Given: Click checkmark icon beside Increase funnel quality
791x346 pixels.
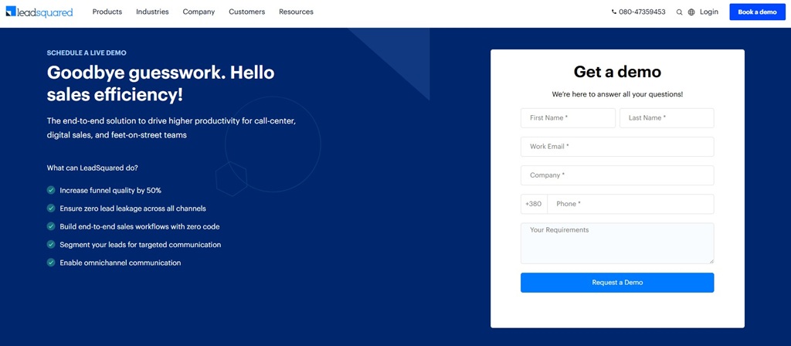Looking at the screenshot, I should pos(51,190).
